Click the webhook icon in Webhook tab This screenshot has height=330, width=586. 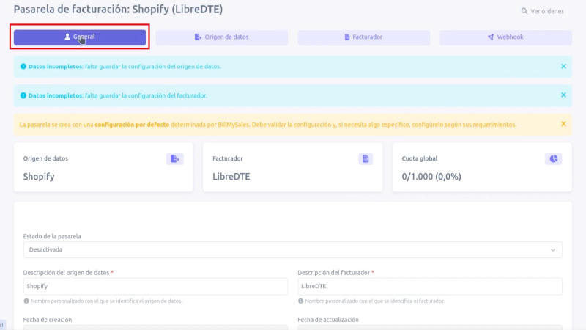click(x=491, y=37)
